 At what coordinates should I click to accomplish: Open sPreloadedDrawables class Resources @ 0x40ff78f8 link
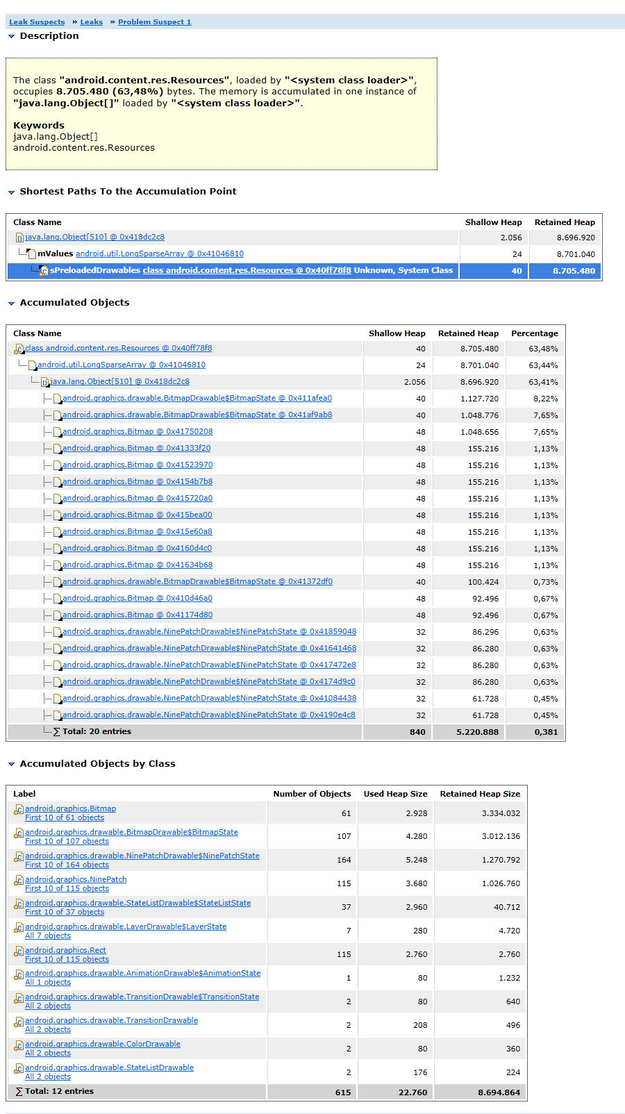247,270
